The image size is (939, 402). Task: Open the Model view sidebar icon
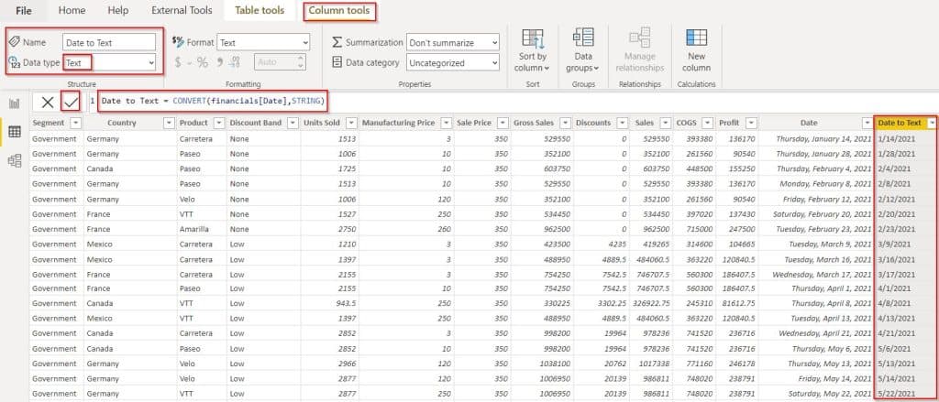tap(15, 160)
